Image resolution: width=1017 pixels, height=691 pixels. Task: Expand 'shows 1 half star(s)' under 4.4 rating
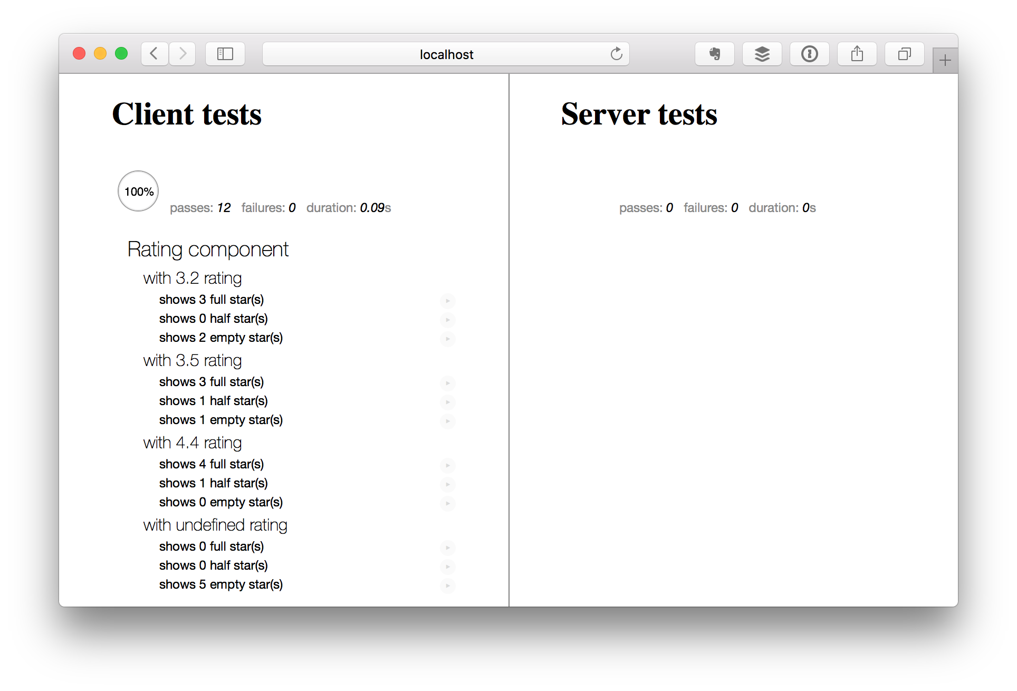coord(214,483)
